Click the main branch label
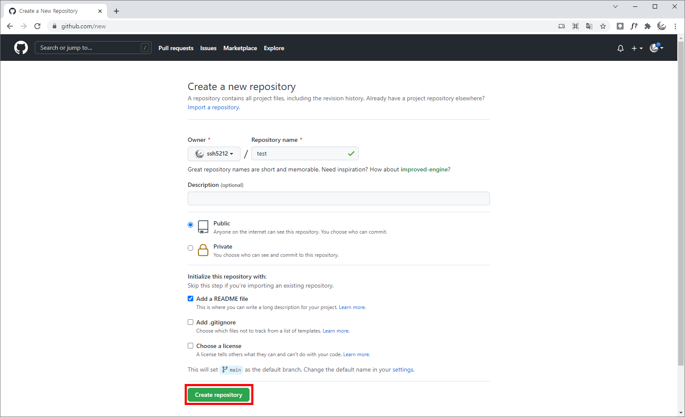Screen dimensions: 685x417 pos(231,370)
